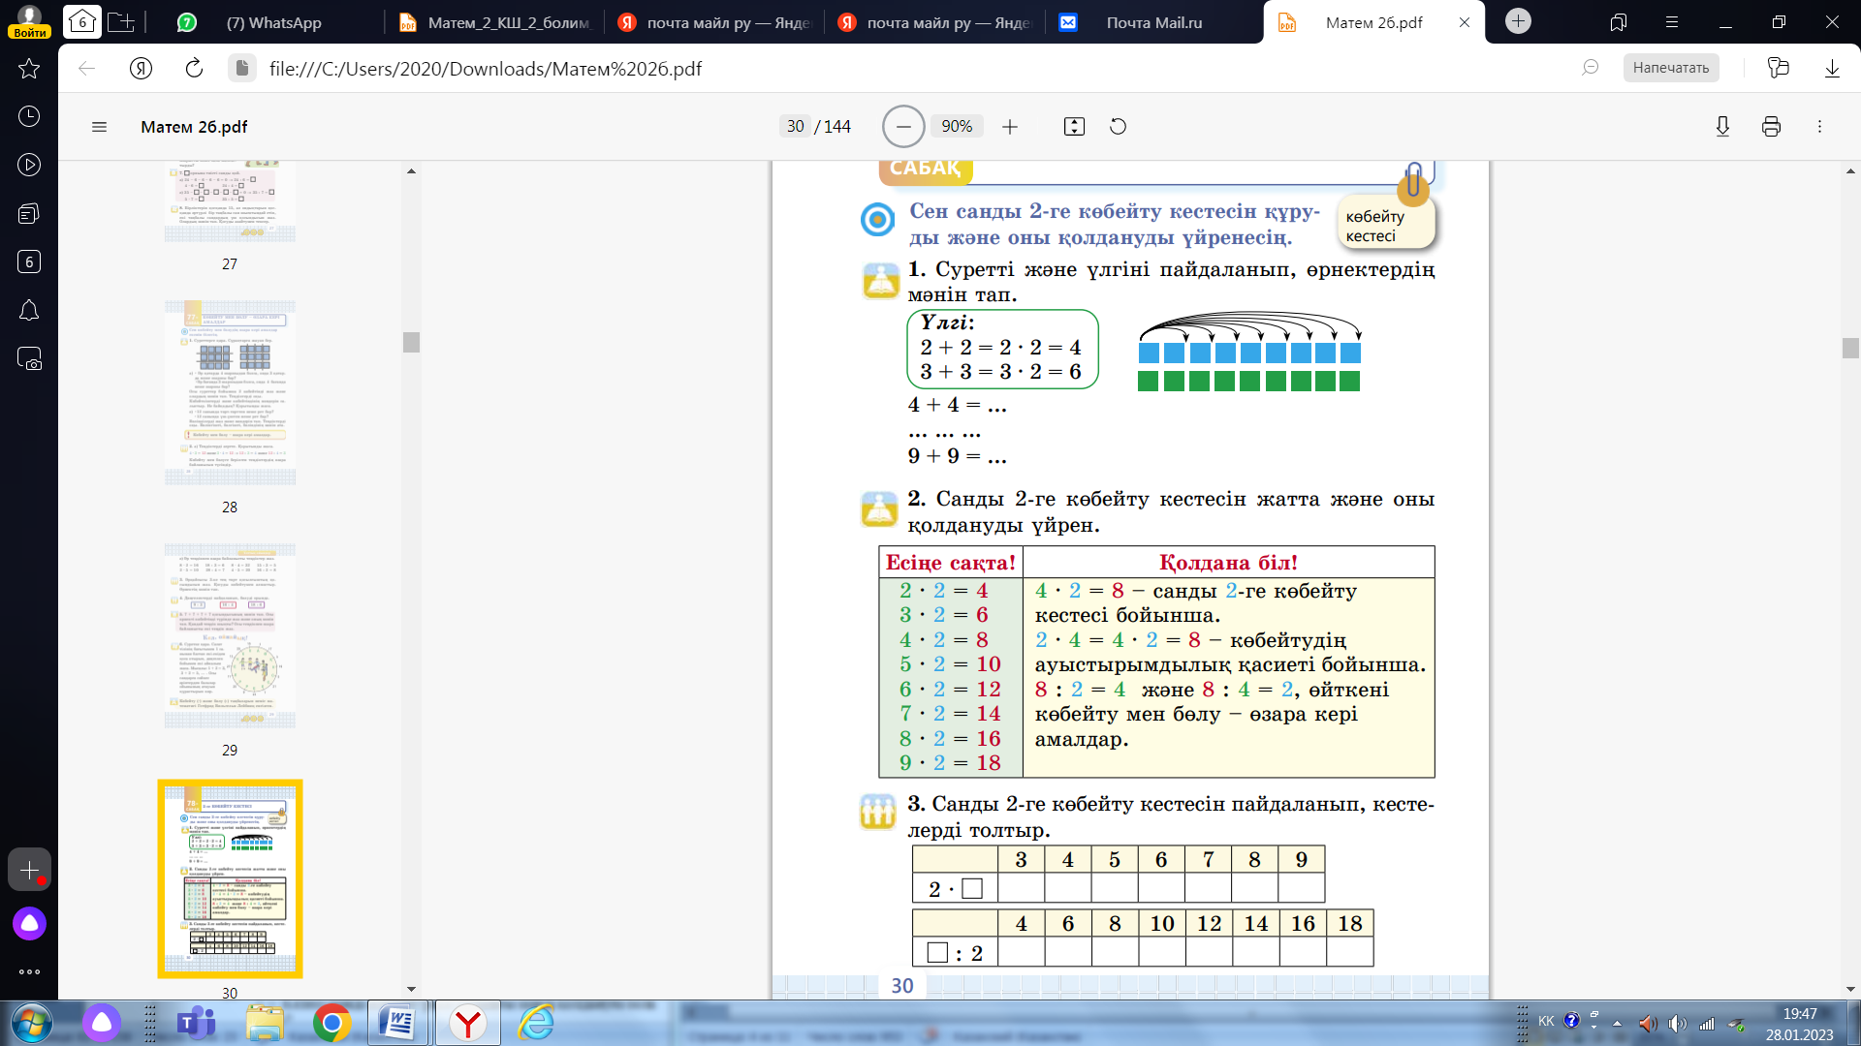Print the PDF document

[x=1771, y=127]
